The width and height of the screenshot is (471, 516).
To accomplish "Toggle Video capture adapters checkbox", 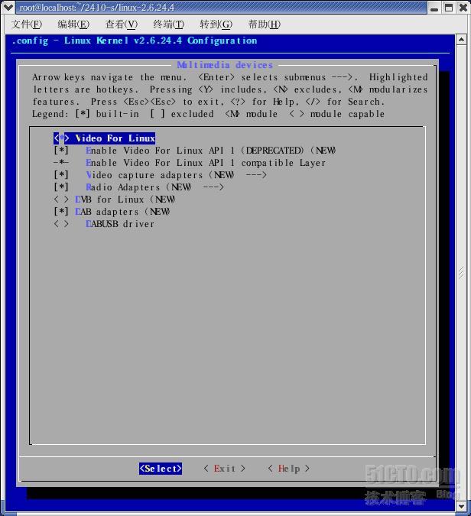I will point(61,175).
